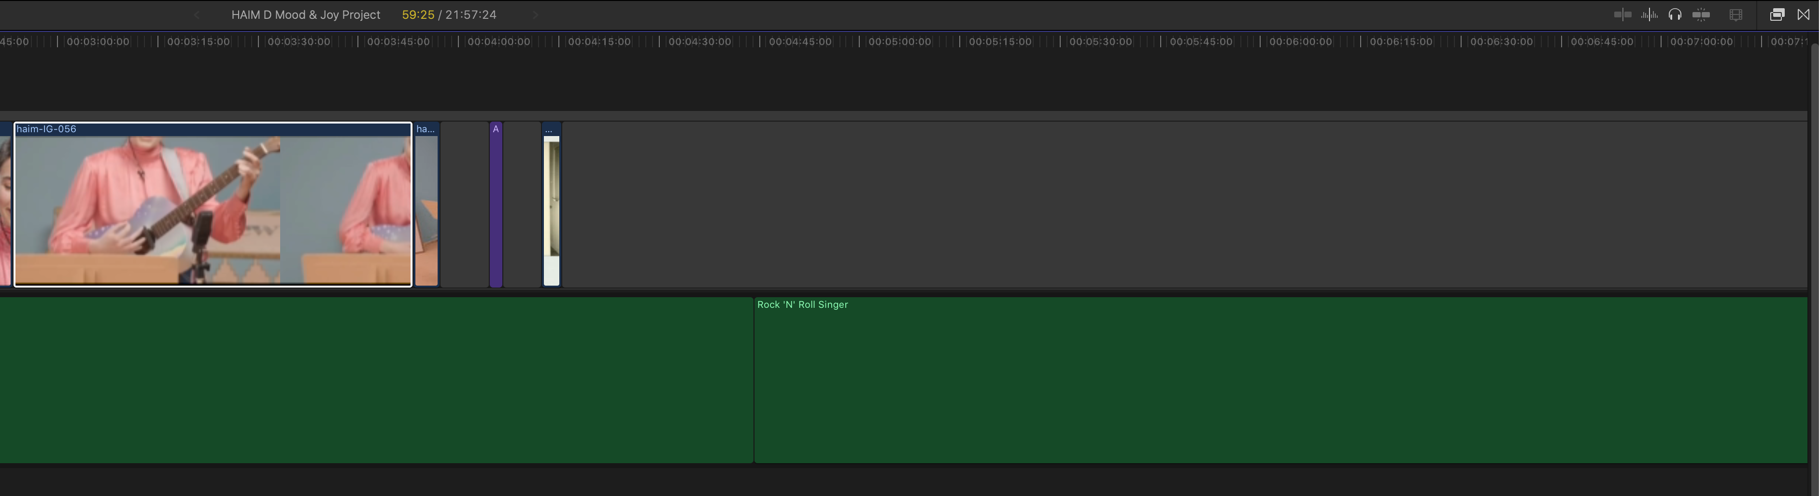Click the HAIM D Mood & Joy Project title
Viewport: 1820px width, 496px height.
(x=306, y=15)
